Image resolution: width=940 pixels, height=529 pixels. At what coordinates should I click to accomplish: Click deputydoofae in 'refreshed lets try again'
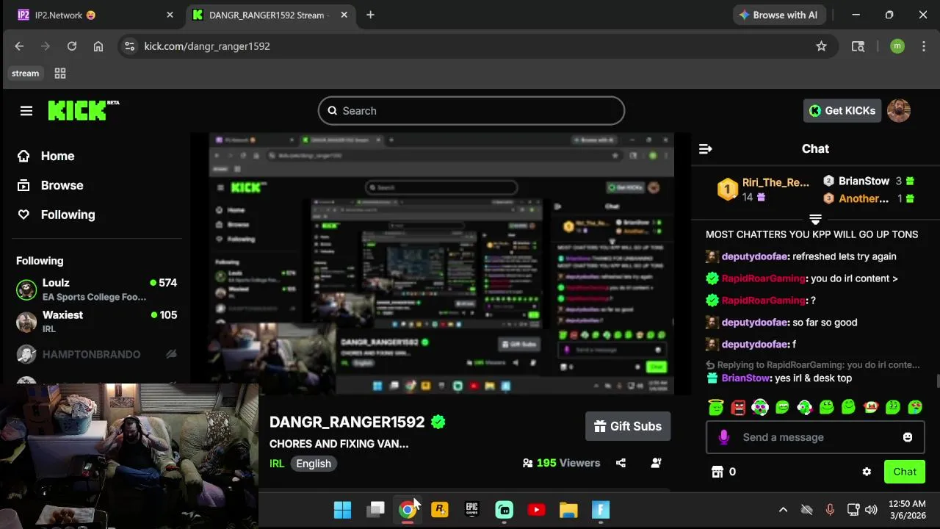click(756, 256)
